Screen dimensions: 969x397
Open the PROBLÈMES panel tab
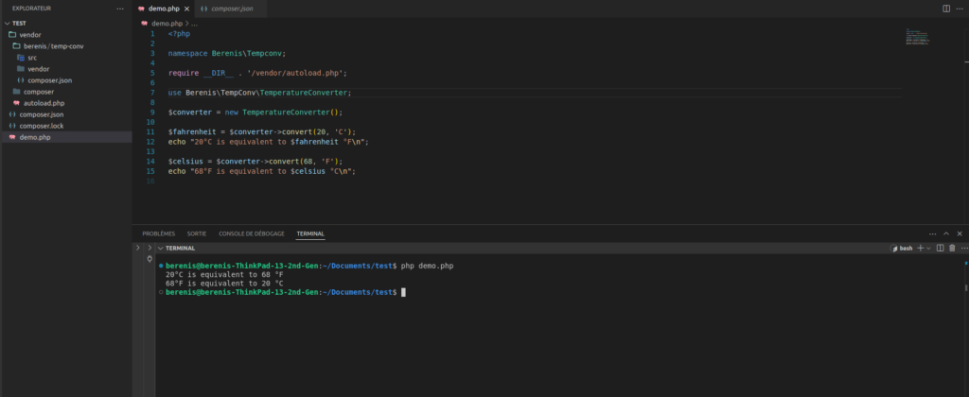click(x=158, y=233)
